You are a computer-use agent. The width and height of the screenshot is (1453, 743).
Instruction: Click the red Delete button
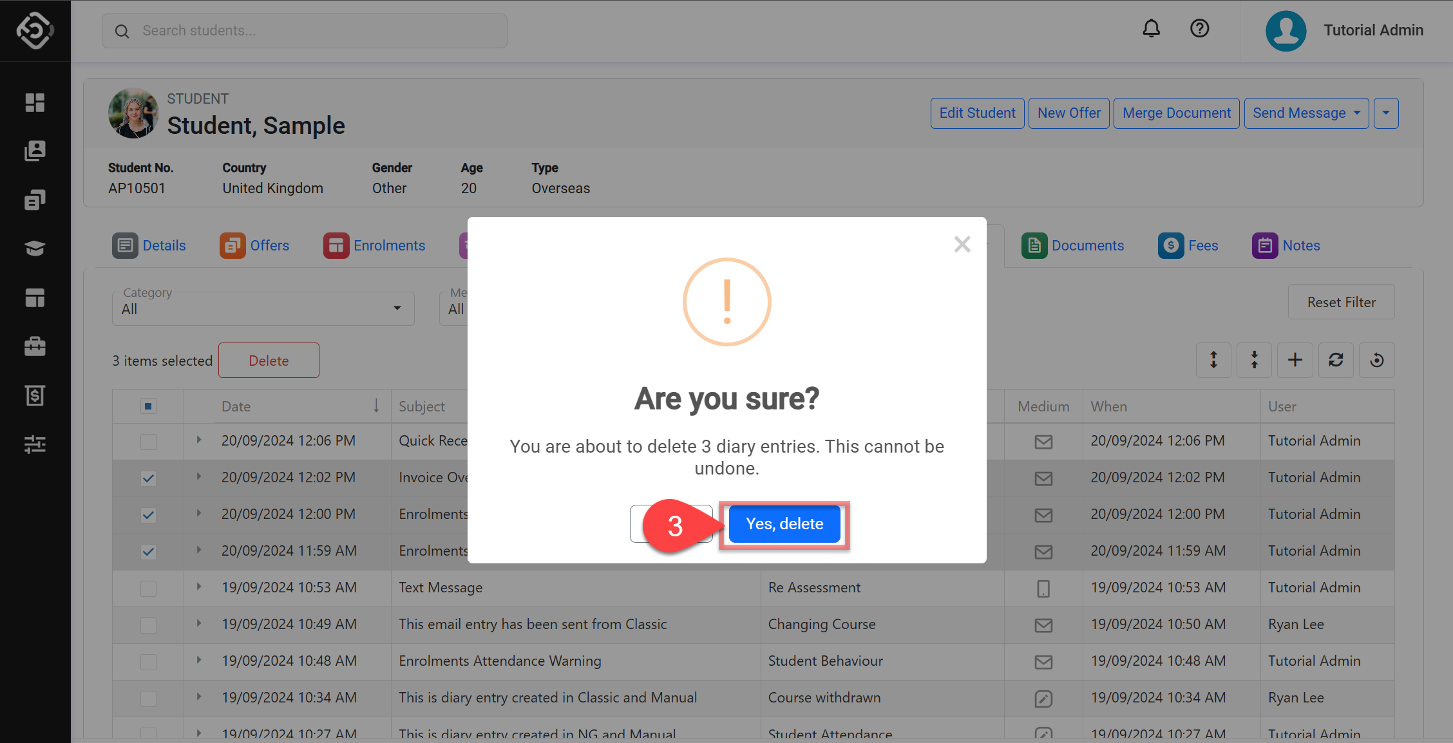click(x=269, y=361)
